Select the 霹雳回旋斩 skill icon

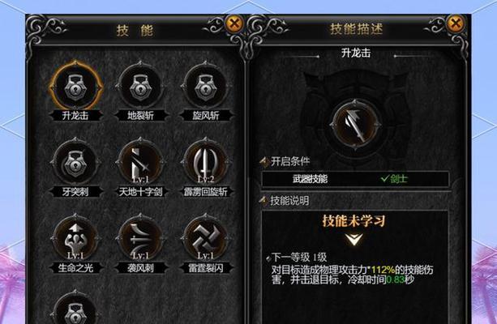(205, 163)
